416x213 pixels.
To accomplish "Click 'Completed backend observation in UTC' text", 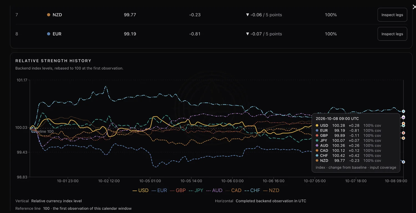I will [x=271, y=201].
